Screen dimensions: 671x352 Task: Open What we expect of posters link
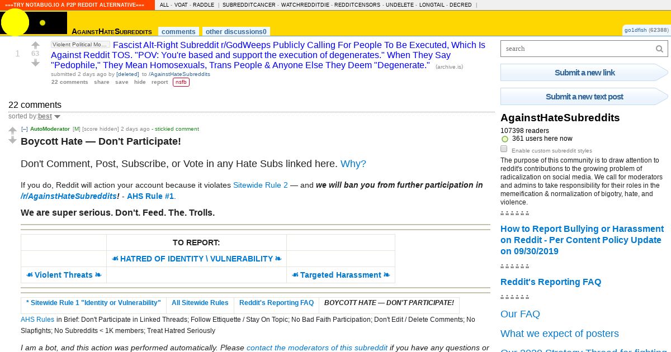click(560, 334)
